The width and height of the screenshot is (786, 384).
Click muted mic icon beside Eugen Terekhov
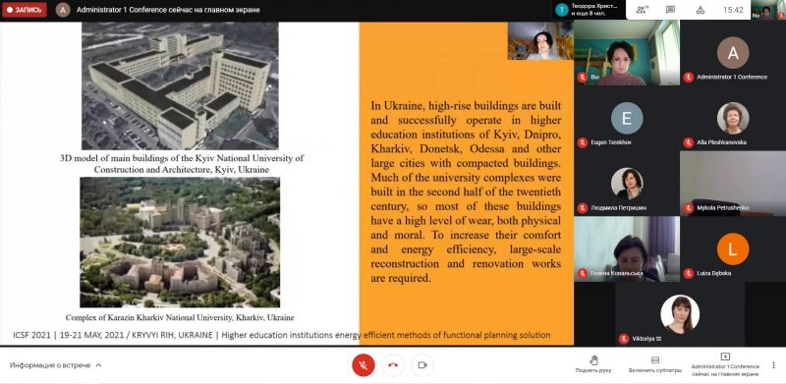[582, 142]
